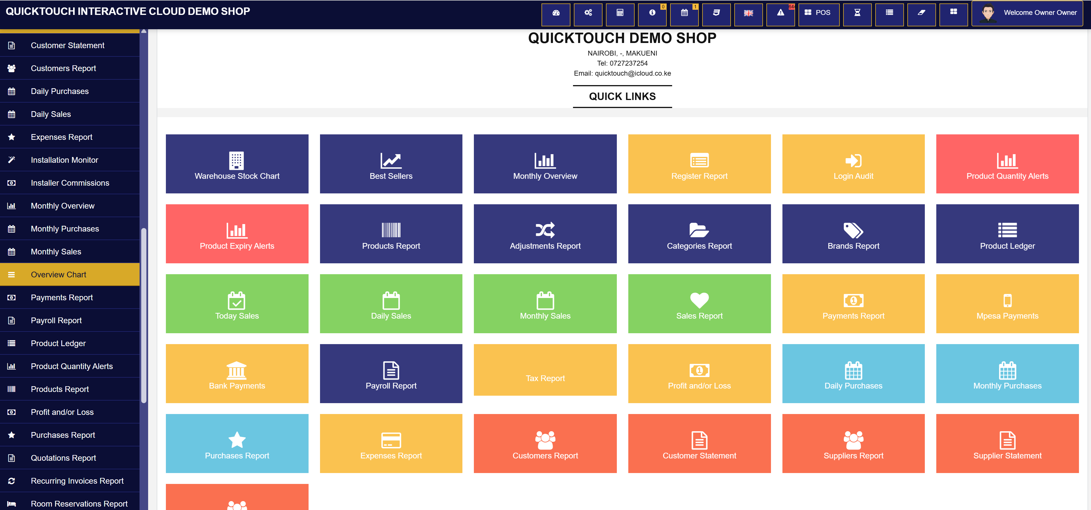Click the sidebar scroll-up arrow
The width and height of the screenshot is (1091, 510).
pyautogui.click(x=144, y=31)
